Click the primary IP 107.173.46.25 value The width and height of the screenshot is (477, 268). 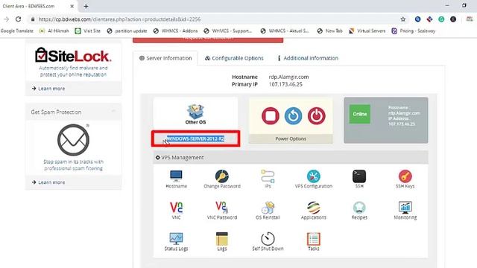point(285,84)
